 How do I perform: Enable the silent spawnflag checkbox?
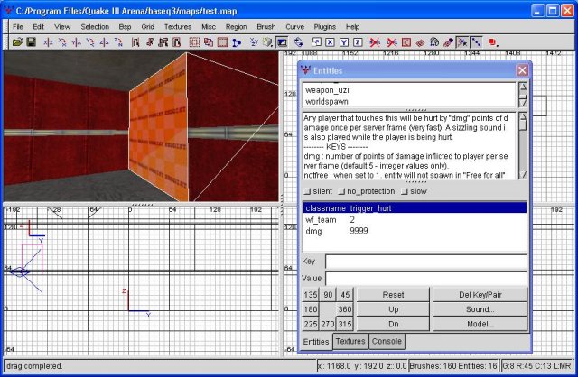[307, 191]
